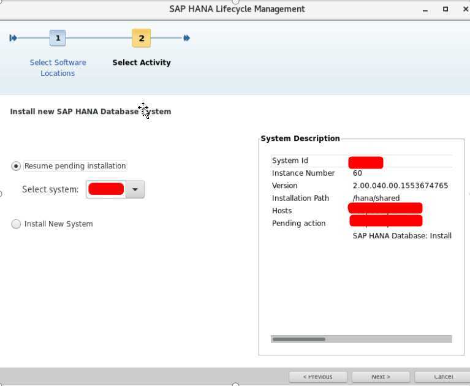Click the Cancel button

443,377
